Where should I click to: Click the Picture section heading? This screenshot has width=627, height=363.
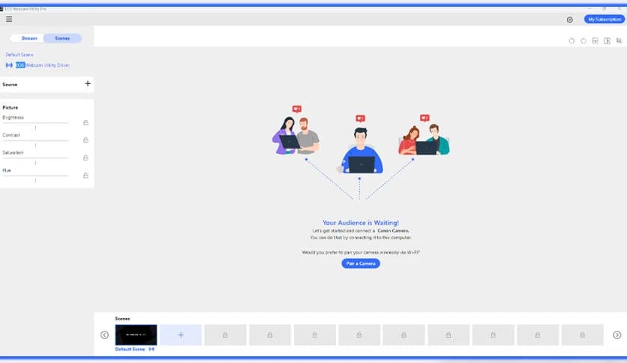point(10,107)
